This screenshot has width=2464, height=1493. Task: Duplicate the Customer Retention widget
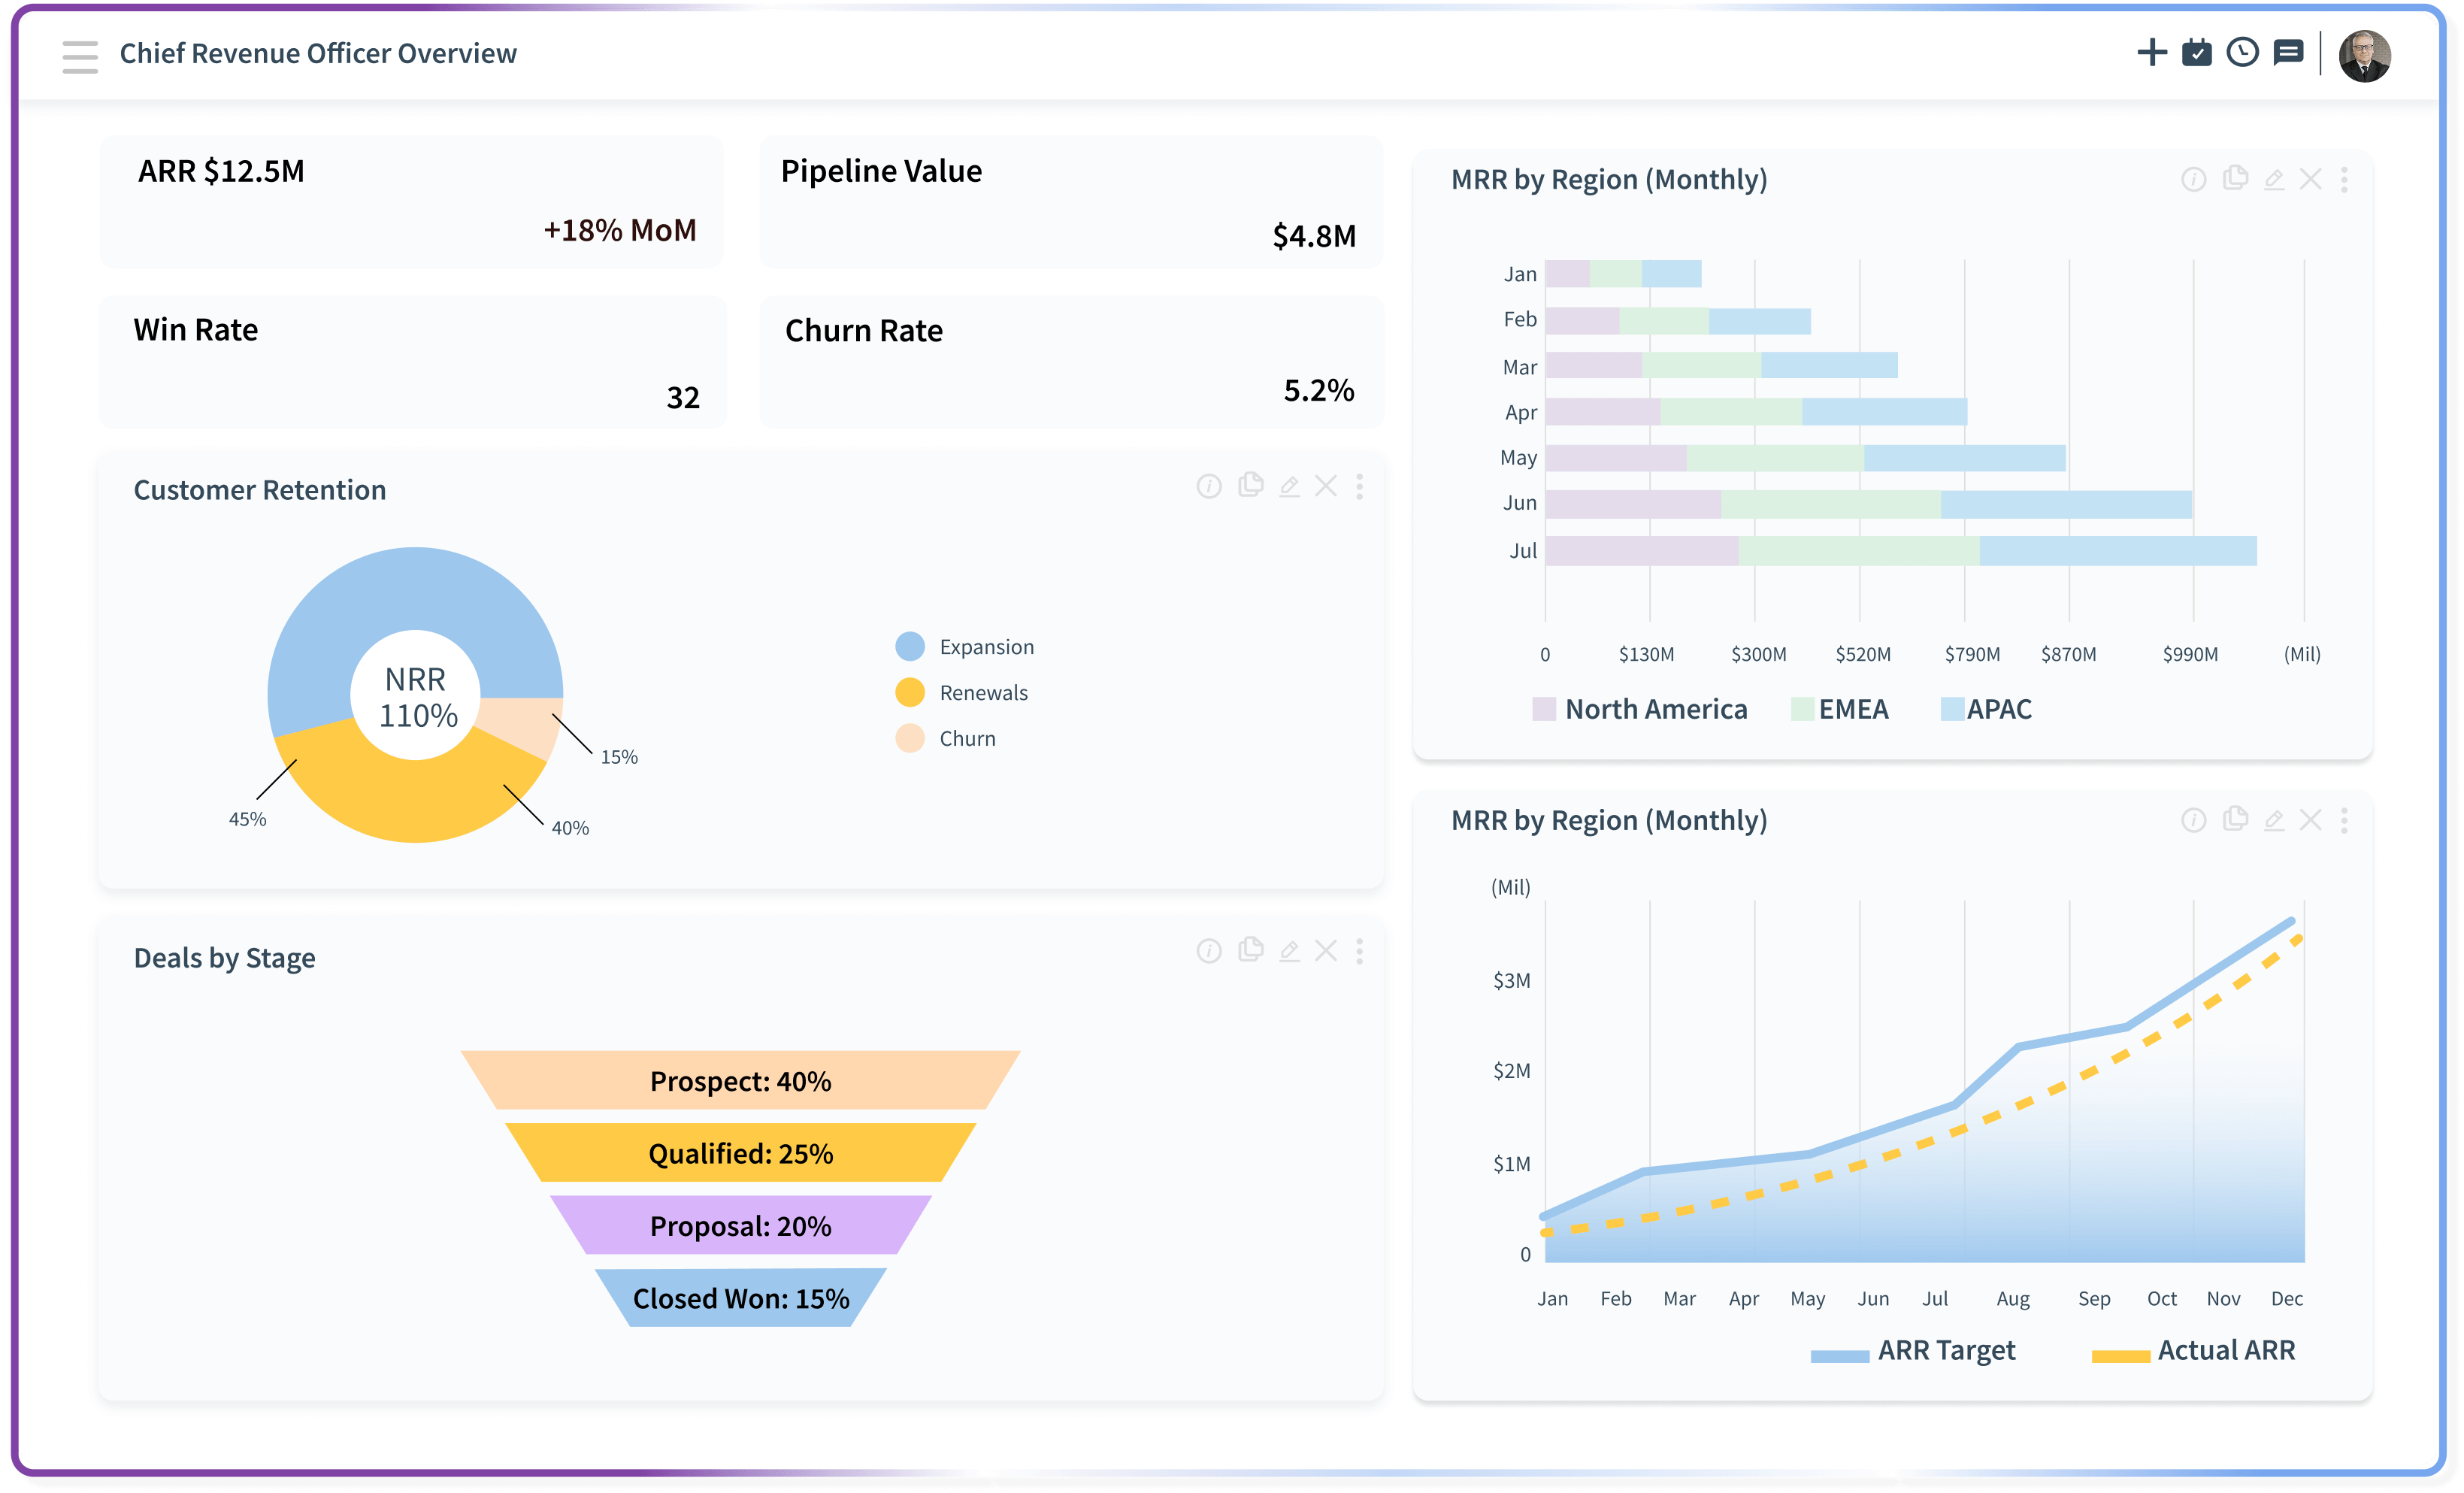coord(1250,485)
